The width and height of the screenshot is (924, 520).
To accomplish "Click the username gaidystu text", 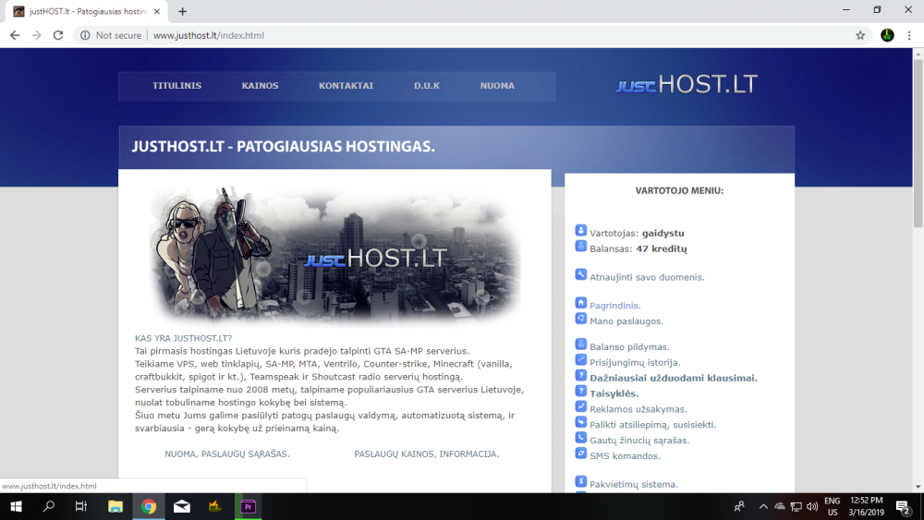I will click(x=663, y=233).
